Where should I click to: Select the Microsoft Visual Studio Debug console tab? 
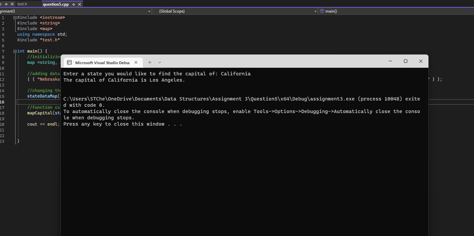[x=102, y=62]
